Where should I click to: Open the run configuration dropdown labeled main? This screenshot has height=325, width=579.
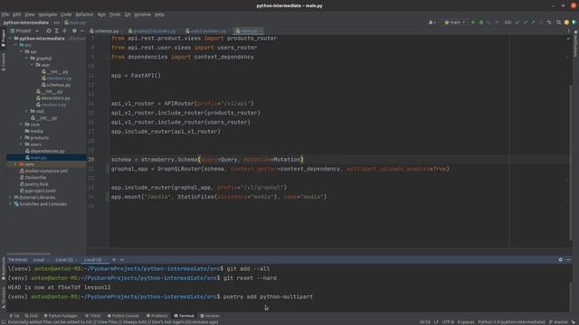pos(454,23)
